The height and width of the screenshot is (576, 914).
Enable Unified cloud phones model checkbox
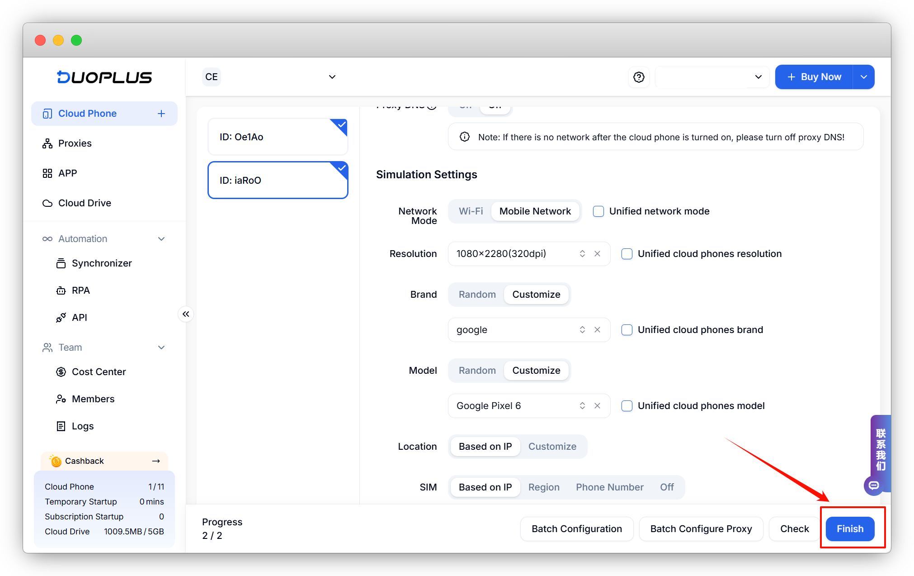click(x=627, y=406)
